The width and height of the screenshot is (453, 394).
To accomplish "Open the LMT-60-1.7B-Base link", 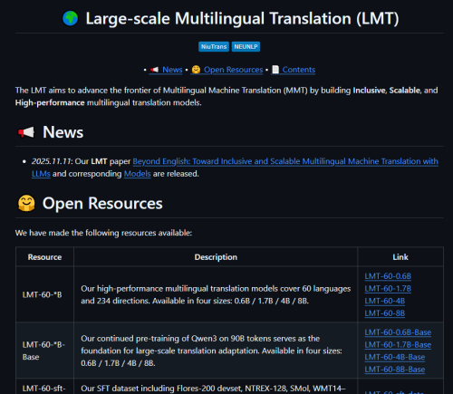I will click(x=398, y=344).
